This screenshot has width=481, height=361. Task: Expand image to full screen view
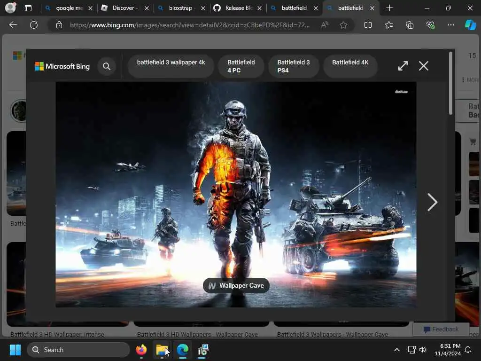point(403,66)
